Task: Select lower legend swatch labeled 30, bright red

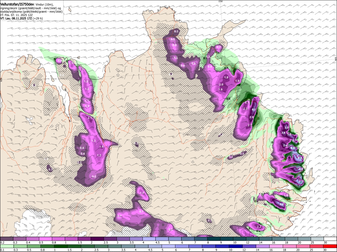Action: (x=330, y=246)
